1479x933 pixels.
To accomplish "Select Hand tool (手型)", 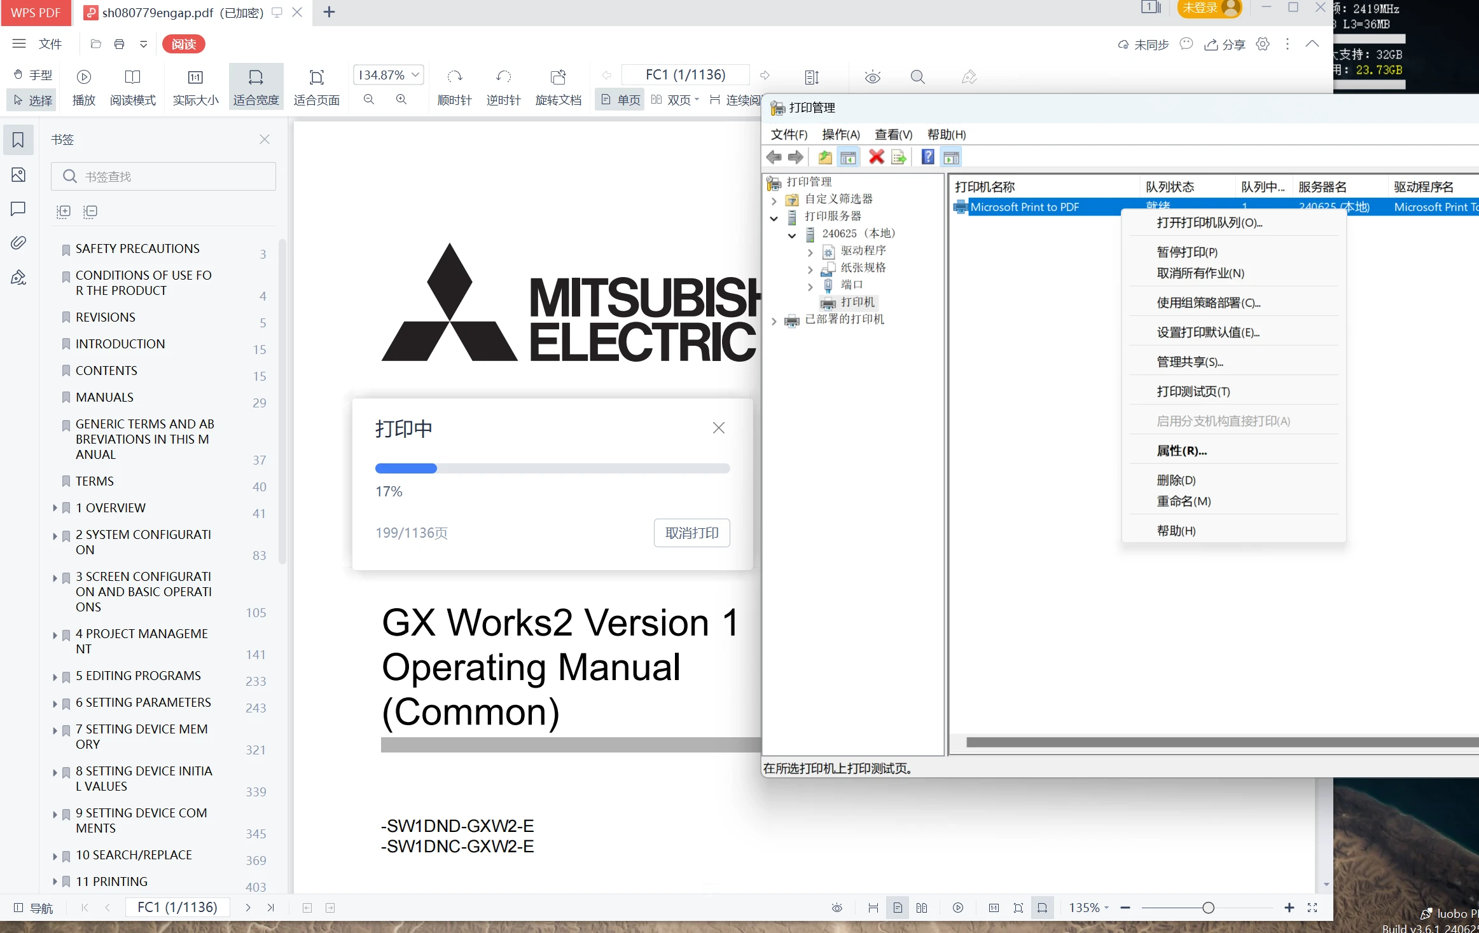I will [x=33, y=75].
